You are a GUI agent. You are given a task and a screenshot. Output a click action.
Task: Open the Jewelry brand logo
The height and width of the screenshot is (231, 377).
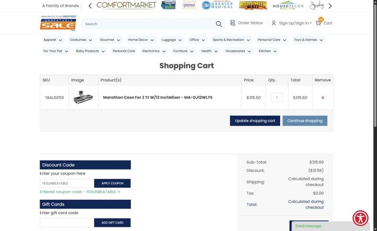(317, 5)
